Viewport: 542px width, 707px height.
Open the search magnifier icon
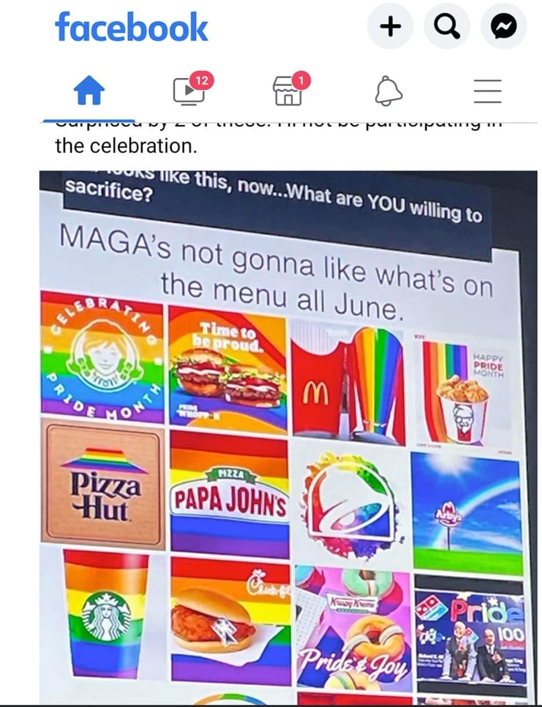[447, 25]
